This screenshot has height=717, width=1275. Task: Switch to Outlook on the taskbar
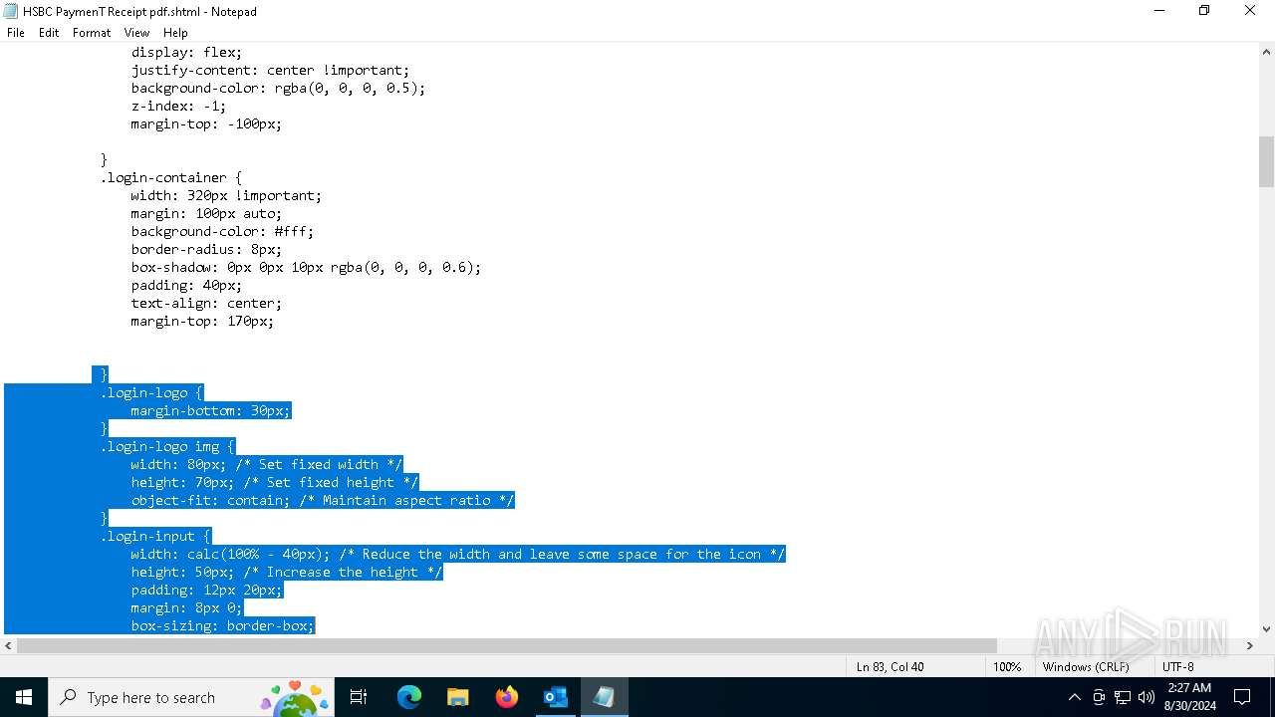(x=555, y=697)
